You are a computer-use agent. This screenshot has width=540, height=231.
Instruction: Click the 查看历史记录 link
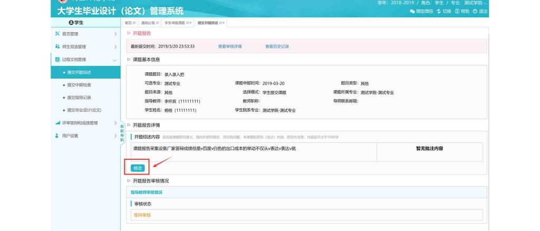pyautogui.click(x=277, y=46)
